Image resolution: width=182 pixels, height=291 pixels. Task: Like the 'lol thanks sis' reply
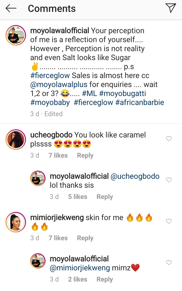(x=169, y=180)
